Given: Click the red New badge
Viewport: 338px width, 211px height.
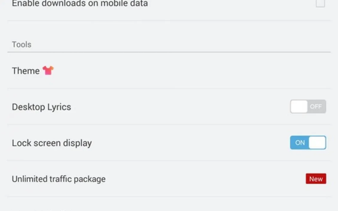Looking at the screenshot, I should point(316,179).
